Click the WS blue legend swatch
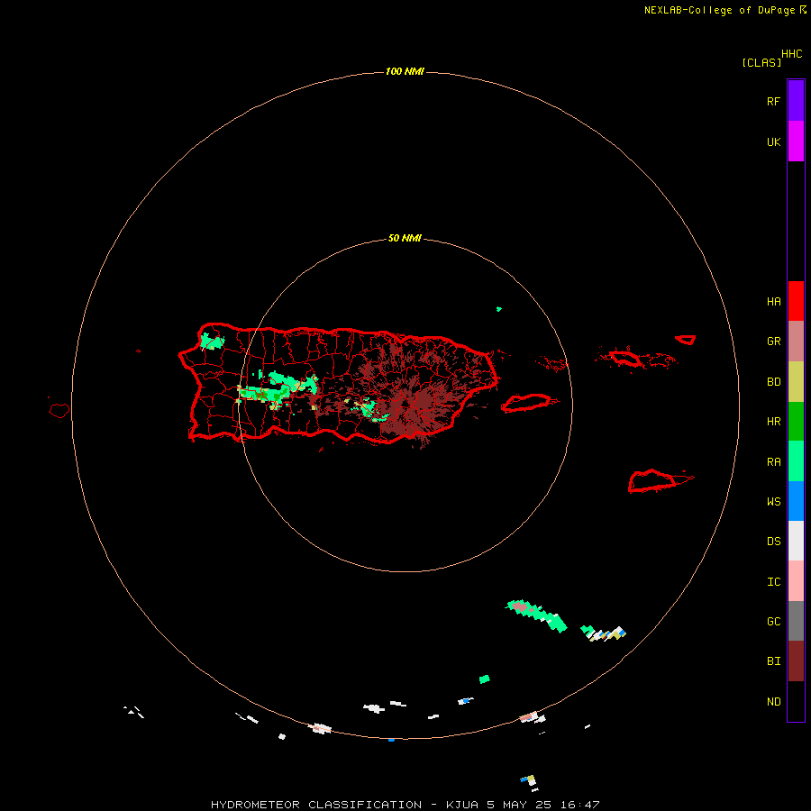The image size is (811, 811). pos(796,501)
